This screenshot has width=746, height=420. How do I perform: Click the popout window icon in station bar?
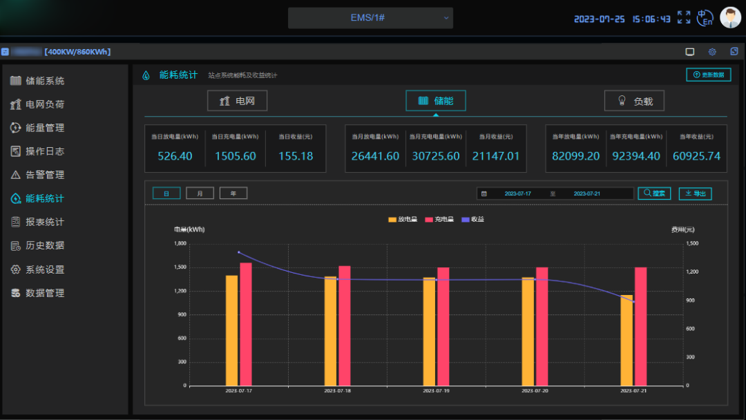point(734,52)
